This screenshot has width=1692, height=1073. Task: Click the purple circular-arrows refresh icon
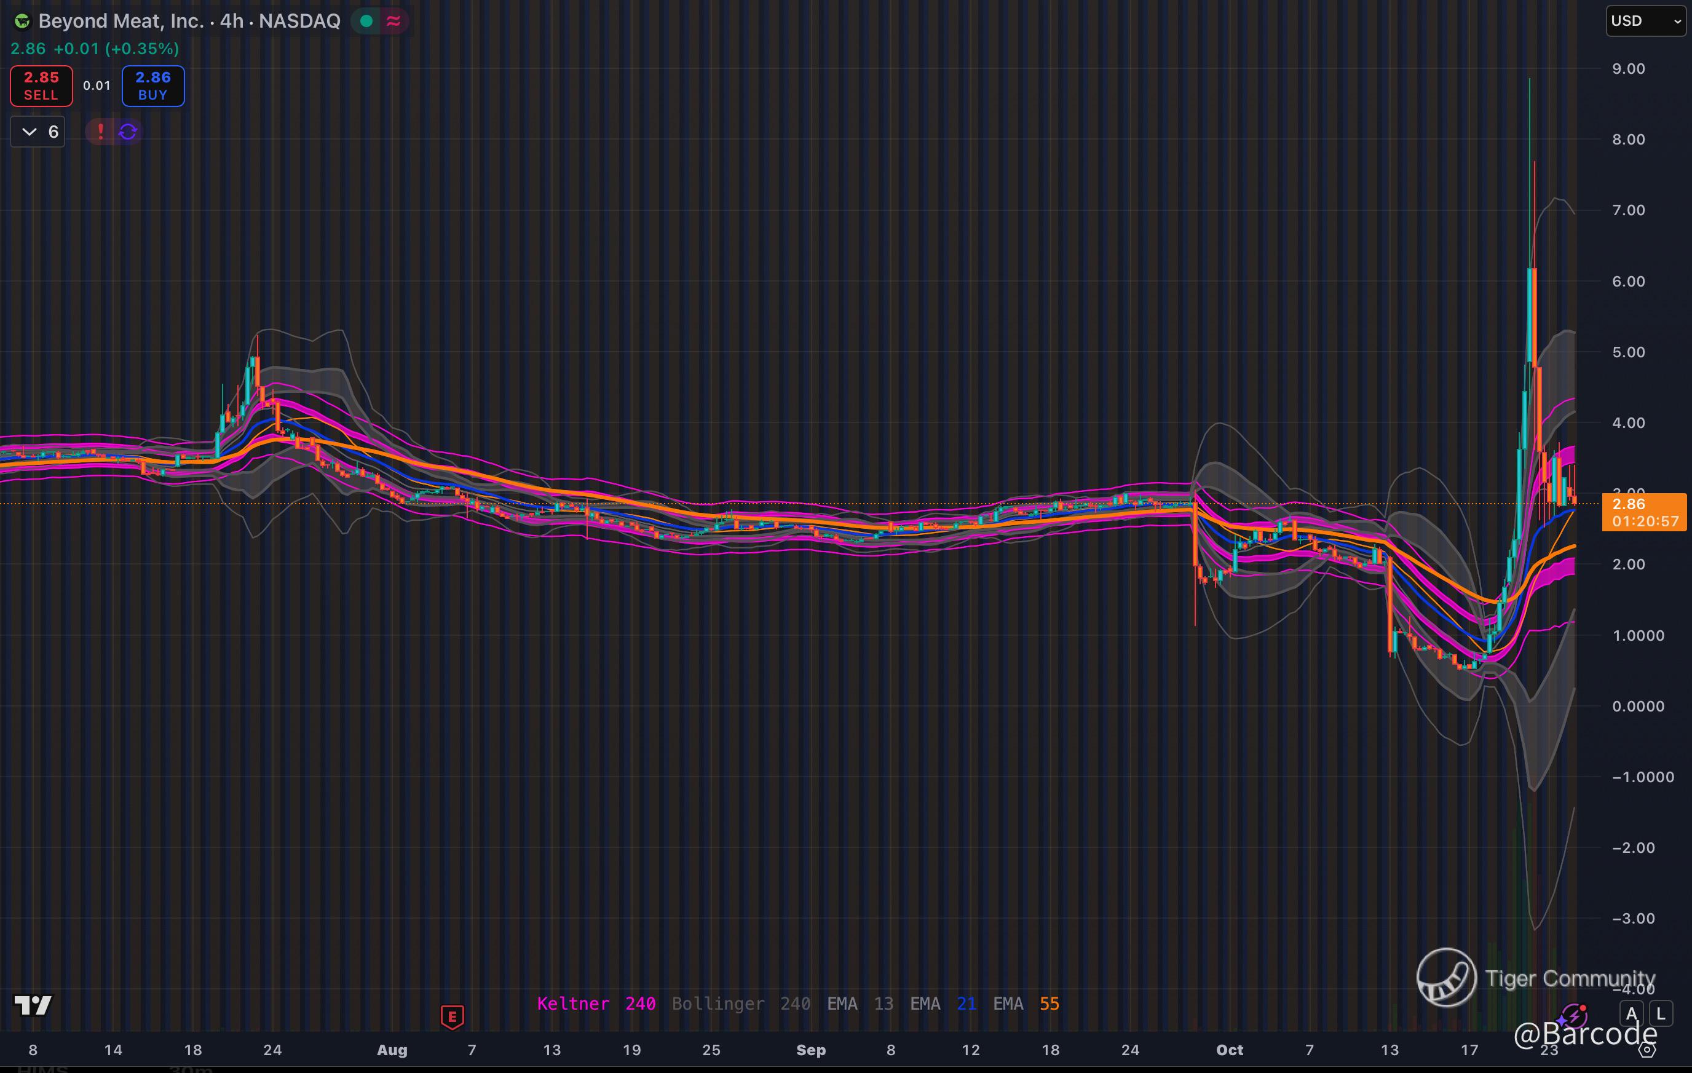128,132
